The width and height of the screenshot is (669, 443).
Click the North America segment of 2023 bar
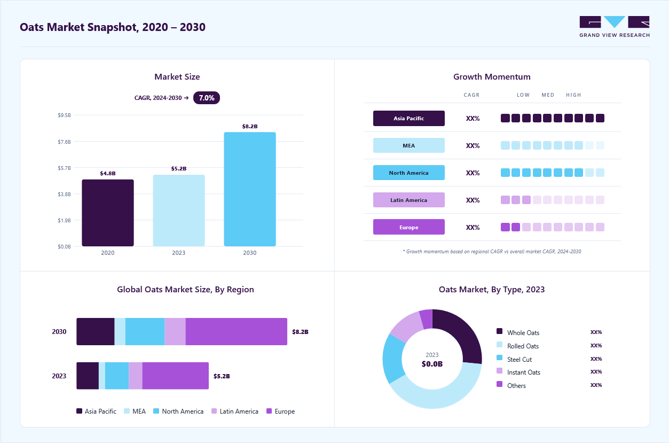[x=117, y=376]
